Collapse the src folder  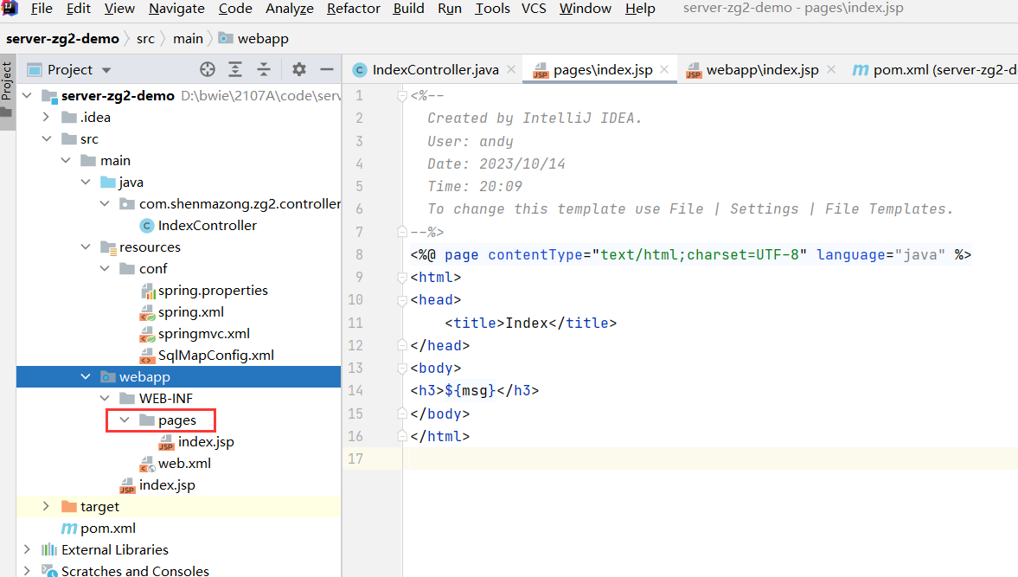(47, 139)
